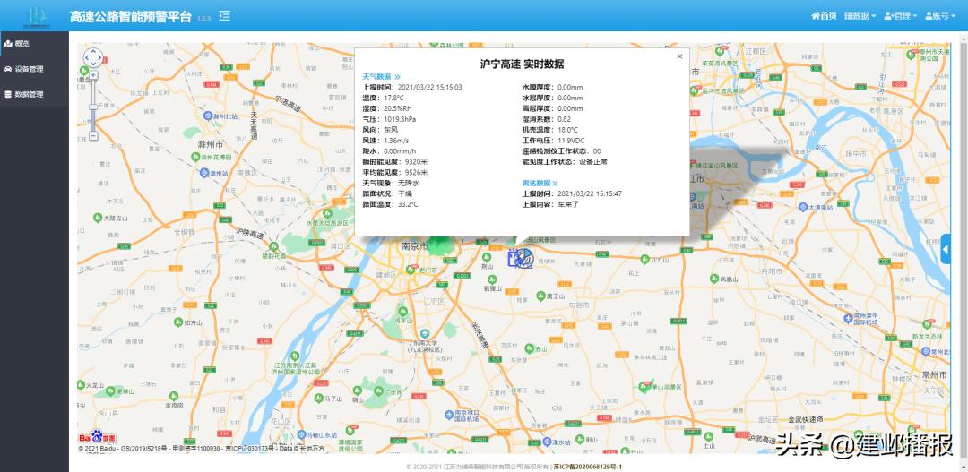Go to 首页 home in the top navigation

coord(825,15)
